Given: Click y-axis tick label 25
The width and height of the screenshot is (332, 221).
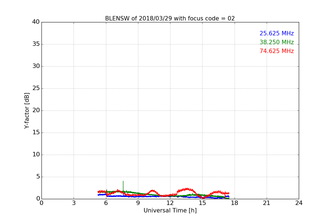Looking at the screenshot, I should point(36,88).
